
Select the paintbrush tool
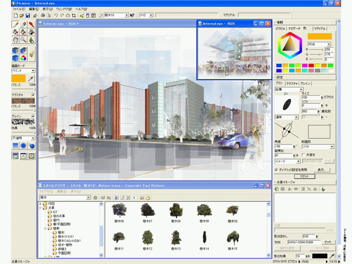coord(15,24)
